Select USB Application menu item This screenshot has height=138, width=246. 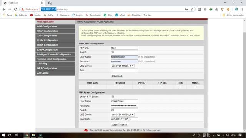[x=55, y=21]
